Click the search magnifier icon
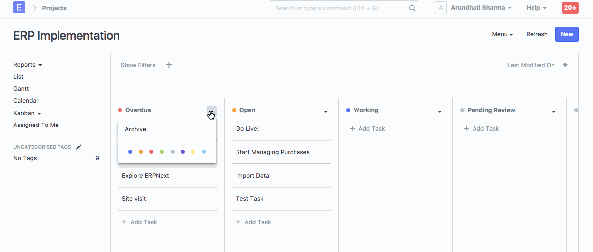Viewport: 593px width, 252px height. (x=412, y=8)
